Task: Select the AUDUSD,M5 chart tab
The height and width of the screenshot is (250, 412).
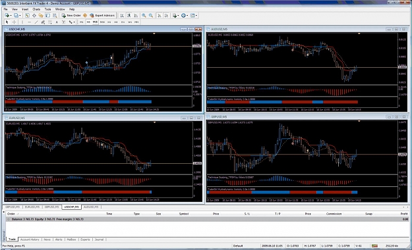Action: 91,207
